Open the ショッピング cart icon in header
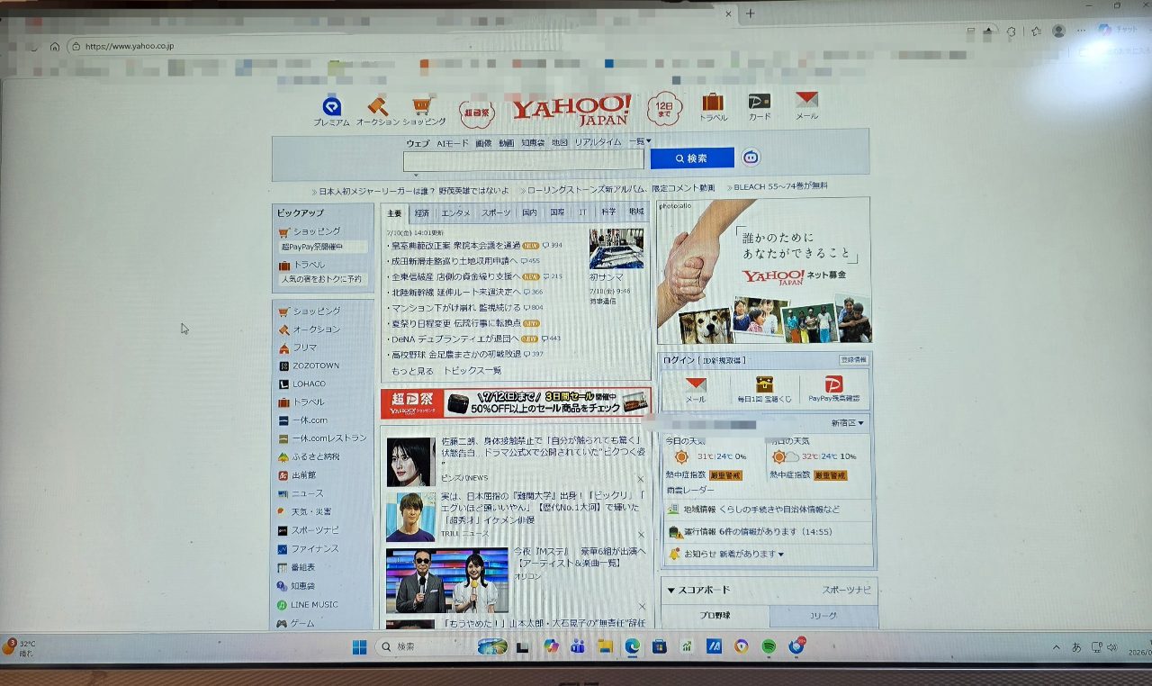This screenshot has height=686, width=1152. tap(423, 105)
